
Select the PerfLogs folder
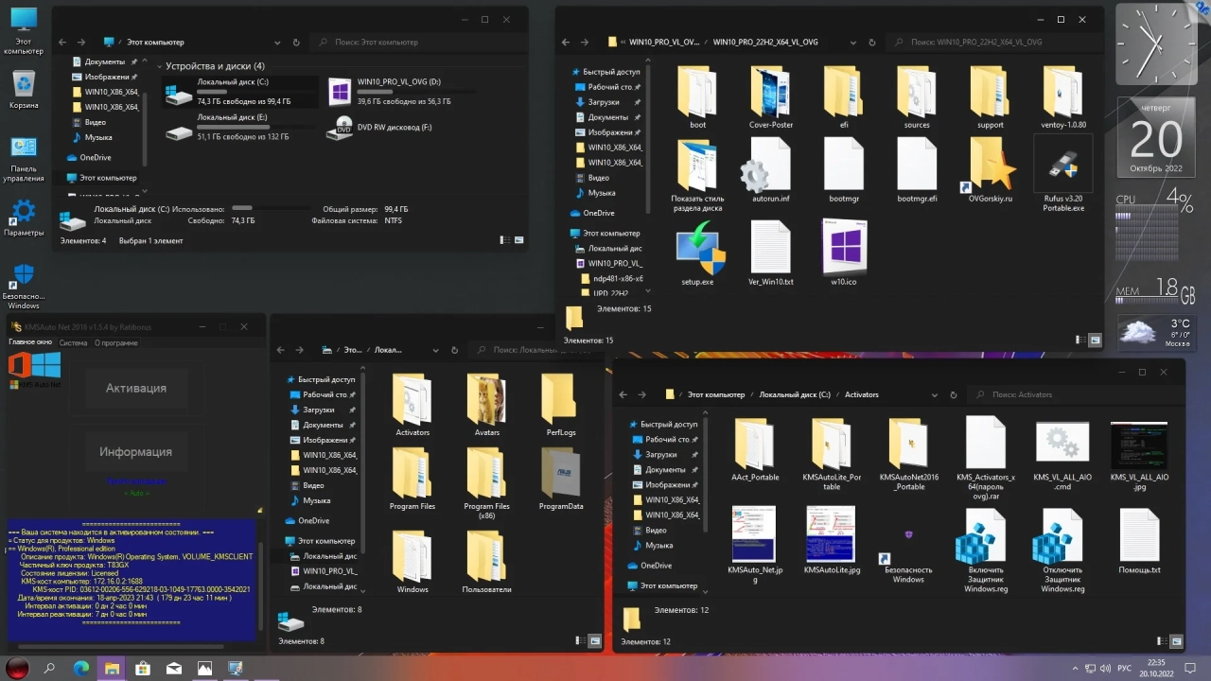click(x=560, y=405)
